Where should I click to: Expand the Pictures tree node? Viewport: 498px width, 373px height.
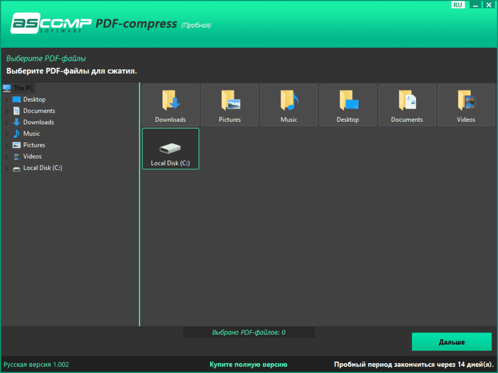click(x=6, y=145)
